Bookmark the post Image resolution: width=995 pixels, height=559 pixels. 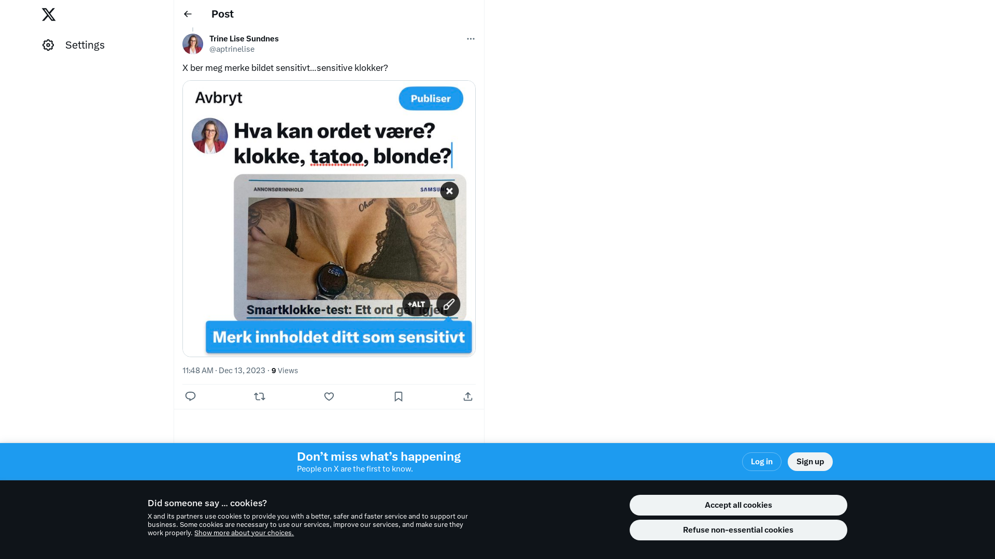point(399,396)
